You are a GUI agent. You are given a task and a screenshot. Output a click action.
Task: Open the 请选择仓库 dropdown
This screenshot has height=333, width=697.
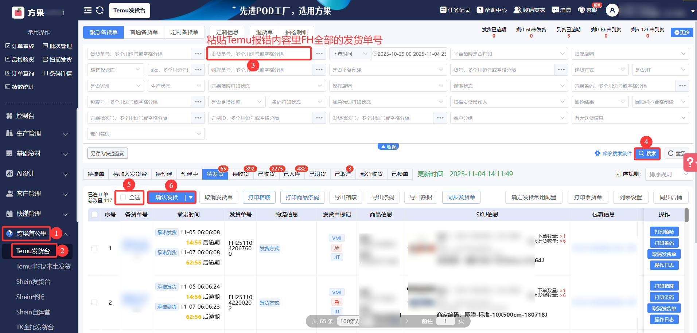click(x=116, y=70)
